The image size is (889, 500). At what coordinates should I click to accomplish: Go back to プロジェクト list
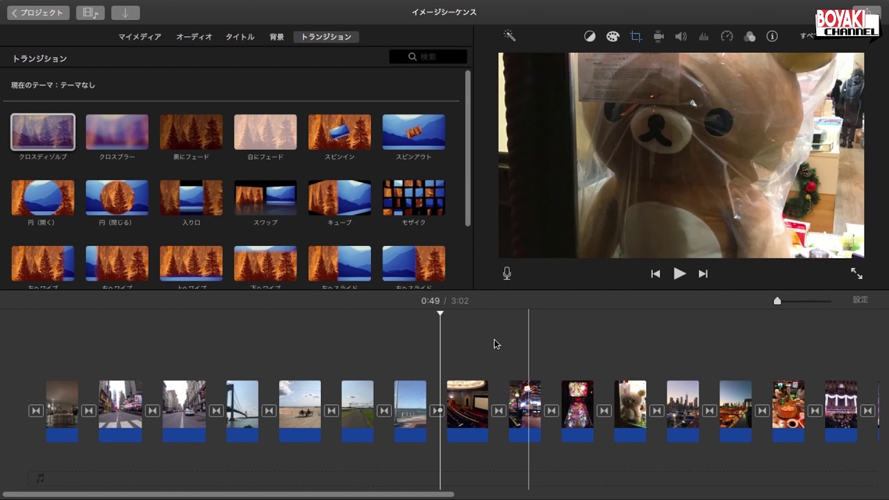point(38,12)
